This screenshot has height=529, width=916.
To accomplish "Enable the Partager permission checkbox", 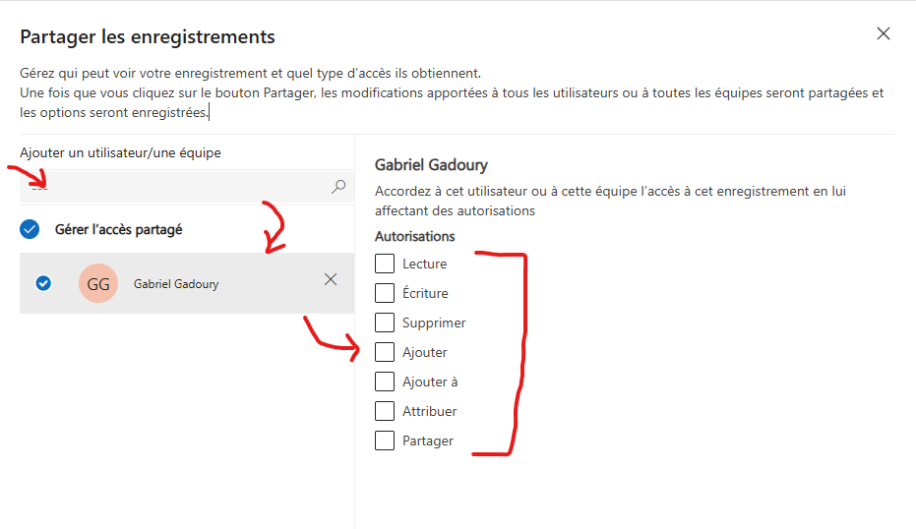I will 385,441.
